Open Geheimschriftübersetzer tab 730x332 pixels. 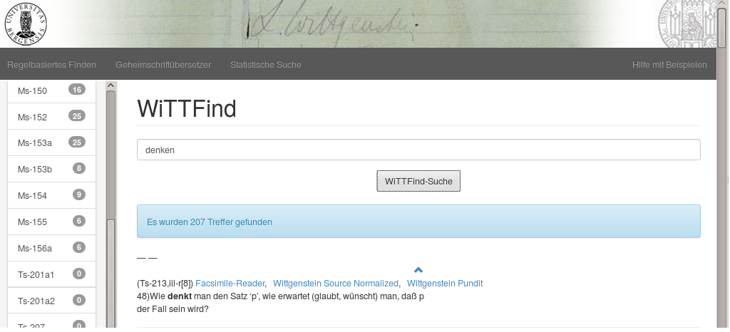click(163, 65)
